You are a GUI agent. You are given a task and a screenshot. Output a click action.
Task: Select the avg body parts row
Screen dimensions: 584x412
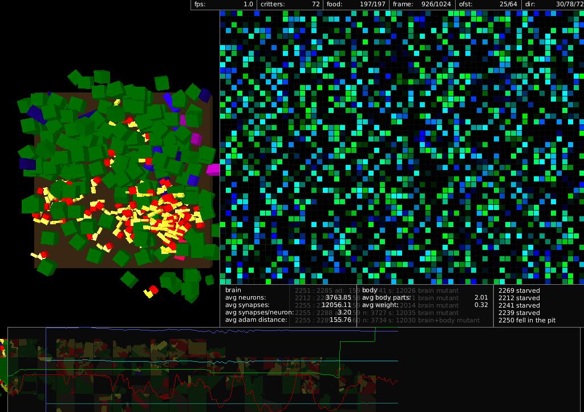(x=425, y=298)
